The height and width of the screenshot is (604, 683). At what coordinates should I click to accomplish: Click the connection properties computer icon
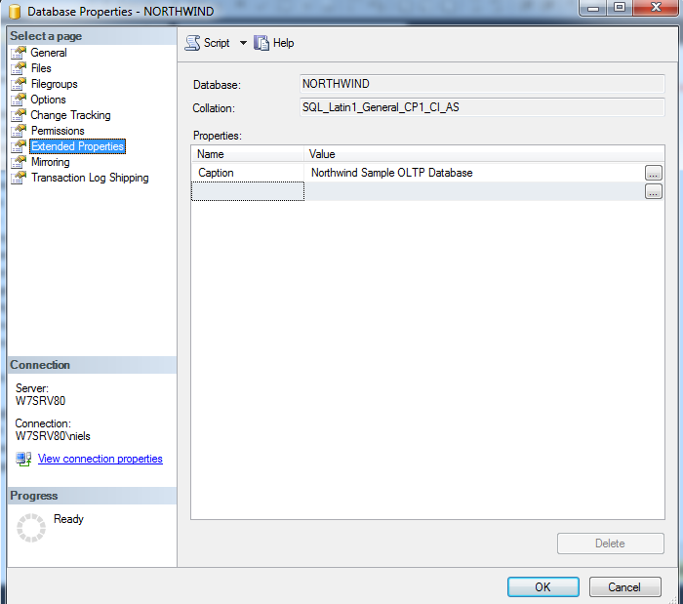(x=23, y=459)
